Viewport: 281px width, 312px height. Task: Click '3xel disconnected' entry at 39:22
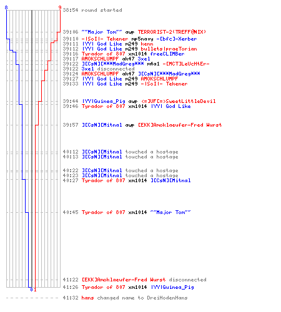pos(108,69)
